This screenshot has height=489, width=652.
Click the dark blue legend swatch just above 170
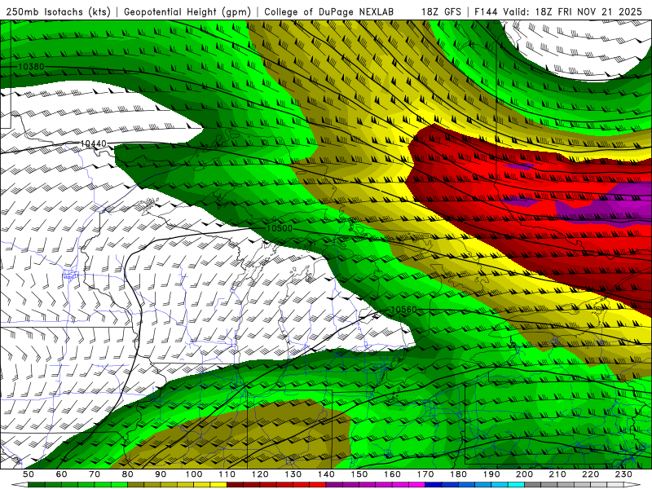pos(434,485)
